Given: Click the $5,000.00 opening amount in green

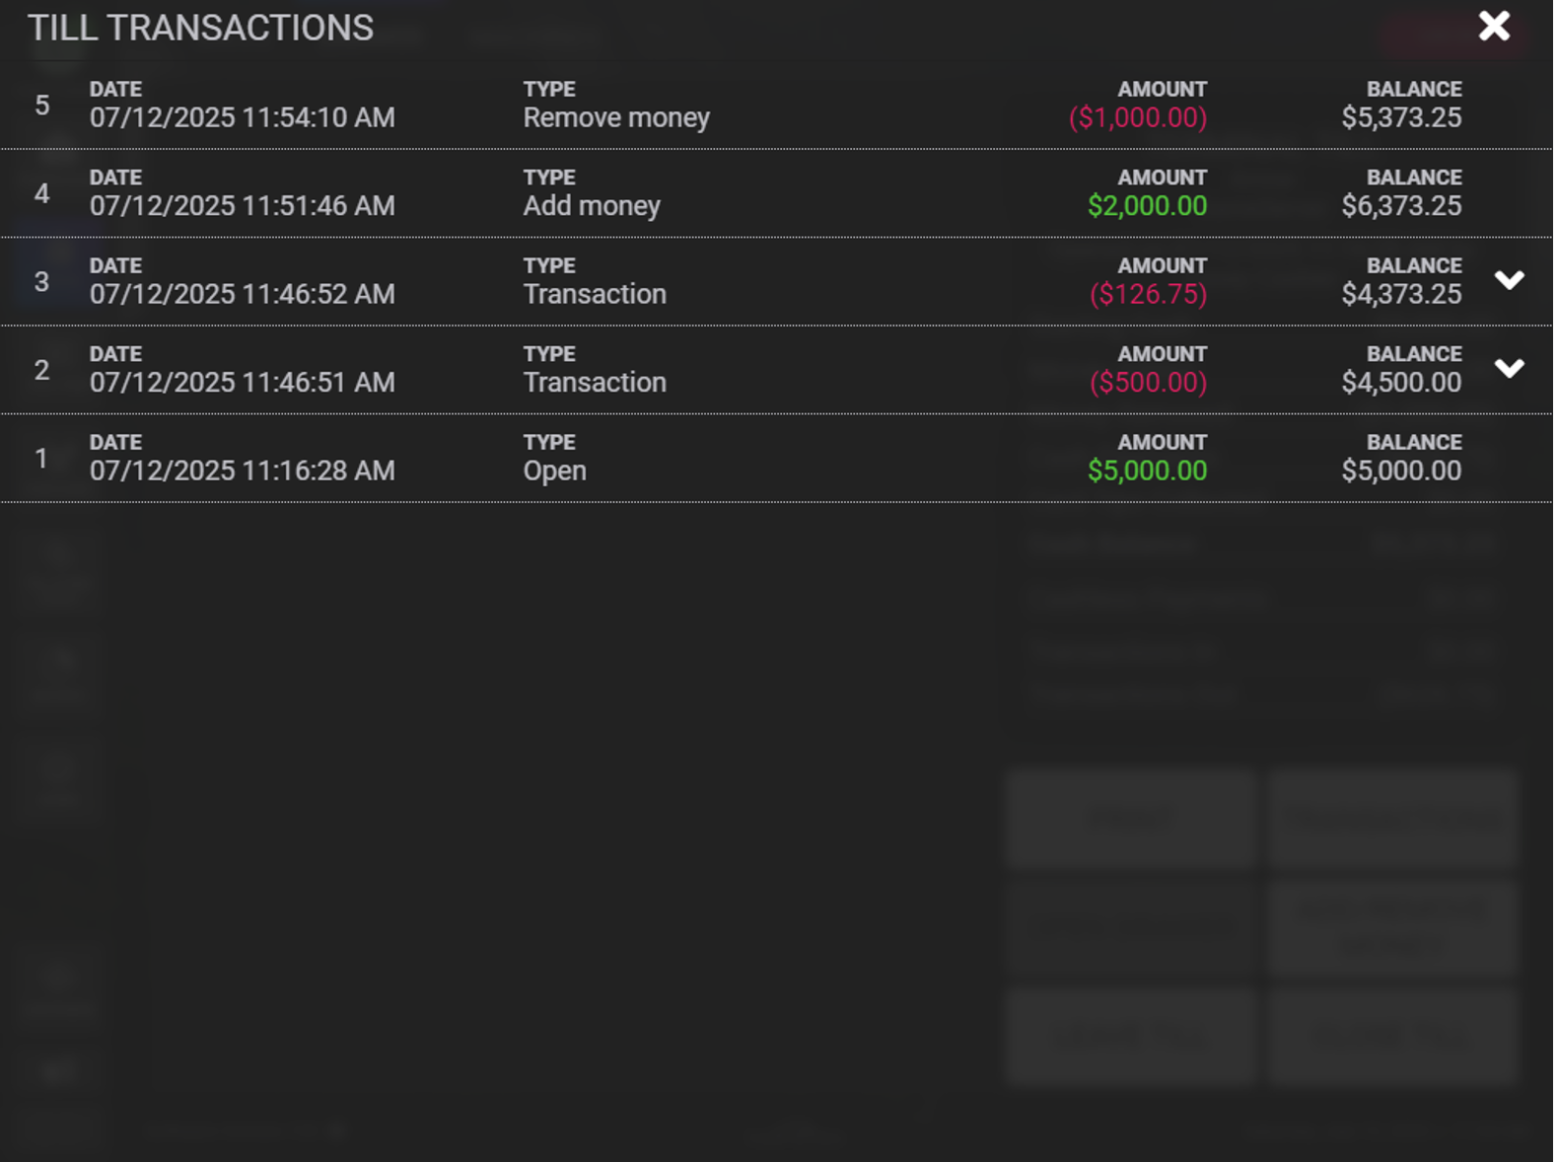Looking at the screenshot, I should coord(1146,472).
